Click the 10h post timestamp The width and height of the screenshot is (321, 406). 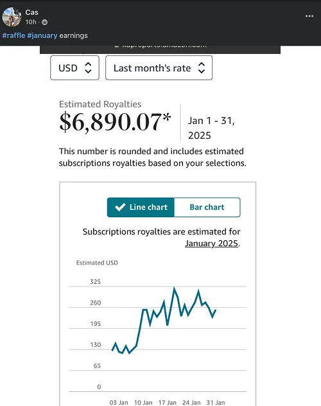(x=31, y=22)
